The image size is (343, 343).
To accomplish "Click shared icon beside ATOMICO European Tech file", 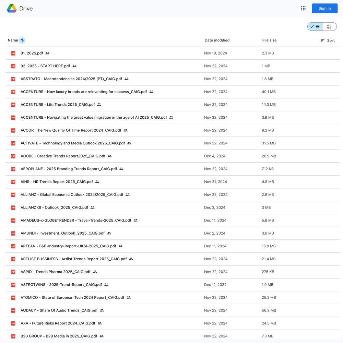I will 129,297.
